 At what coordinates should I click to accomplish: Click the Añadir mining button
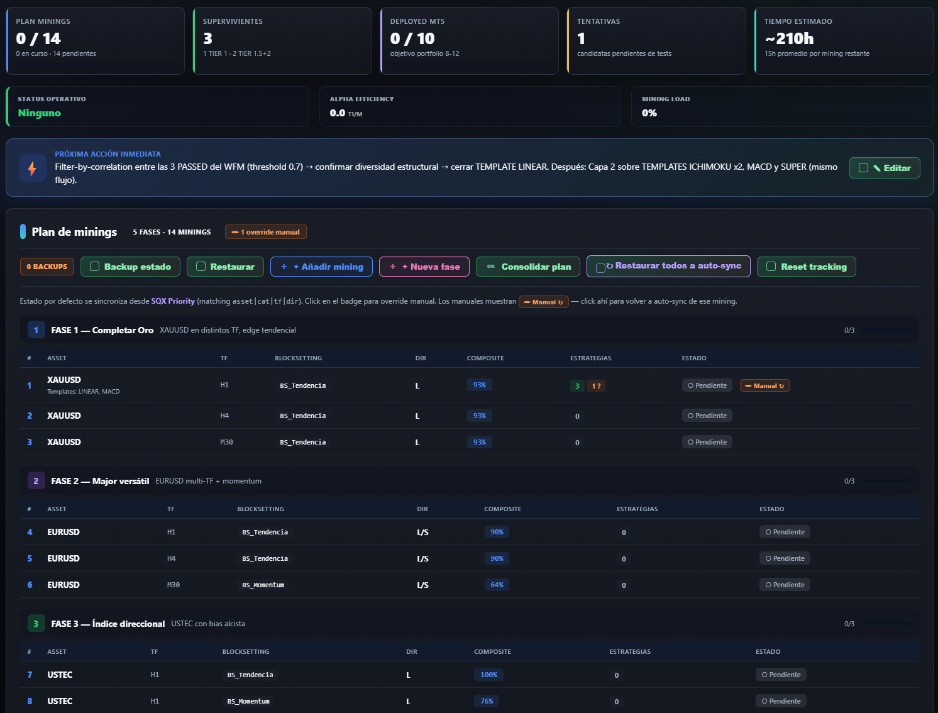click(x=321, y=267)
